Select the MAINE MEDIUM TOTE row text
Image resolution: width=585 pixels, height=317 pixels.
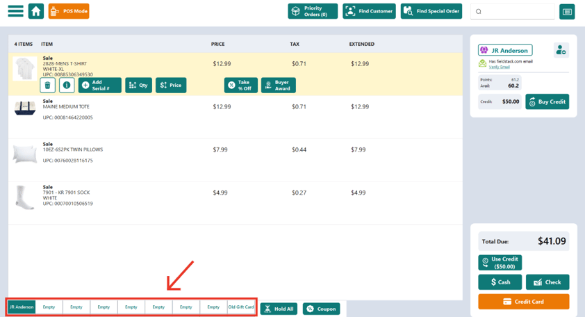pos(66,107)
